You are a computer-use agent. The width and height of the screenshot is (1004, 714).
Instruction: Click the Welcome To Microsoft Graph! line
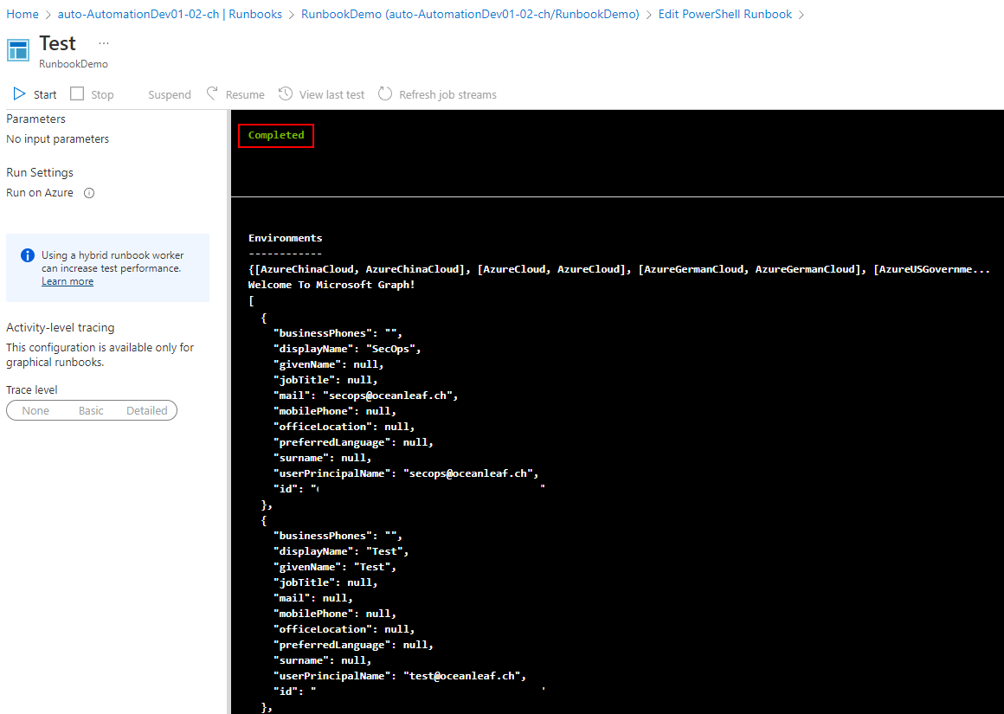pos(331,285)
